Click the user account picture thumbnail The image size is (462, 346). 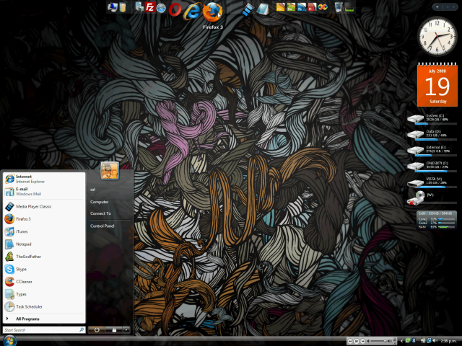(110, 170)
